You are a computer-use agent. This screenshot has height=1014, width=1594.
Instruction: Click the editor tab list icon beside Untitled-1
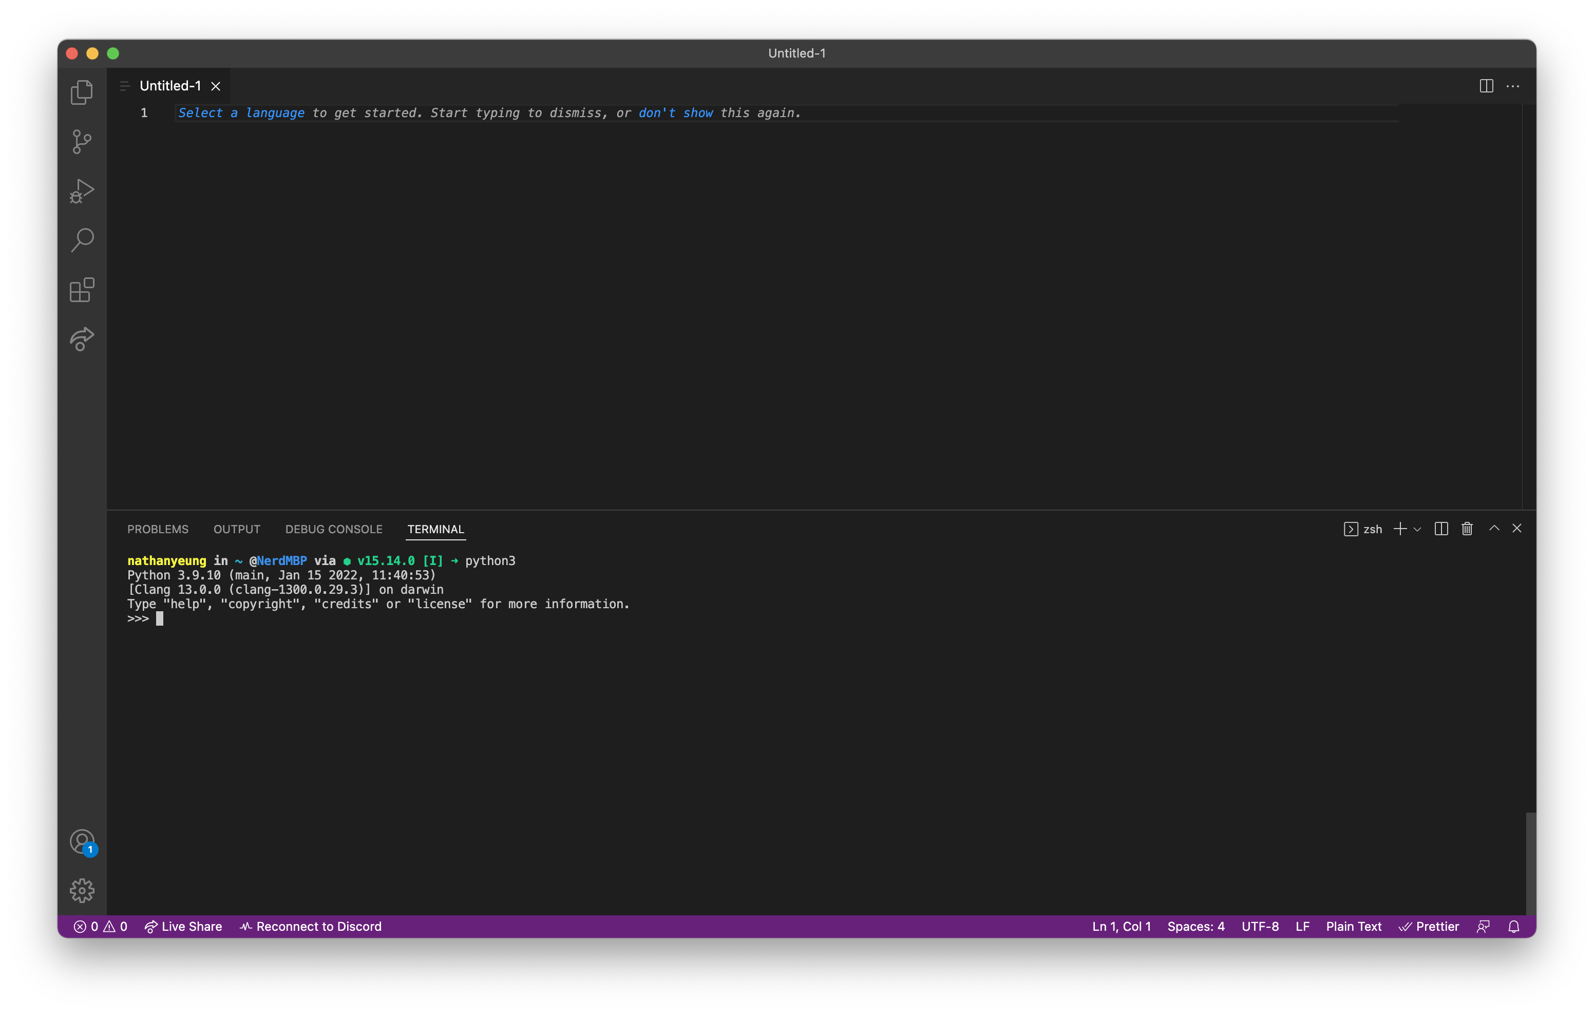124,86
